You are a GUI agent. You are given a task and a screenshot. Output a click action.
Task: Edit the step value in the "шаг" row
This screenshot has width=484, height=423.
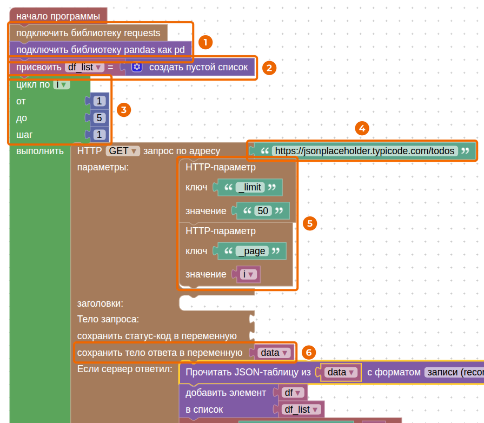100,135
